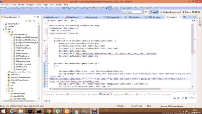202x114 pixels.
Task: Collapse the res folder
Action: tap(6, 91)
